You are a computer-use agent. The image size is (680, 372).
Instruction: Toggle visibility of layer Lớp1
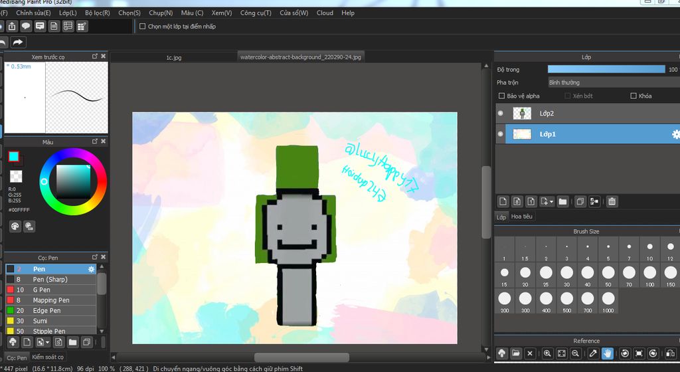(x=501, y=134)
